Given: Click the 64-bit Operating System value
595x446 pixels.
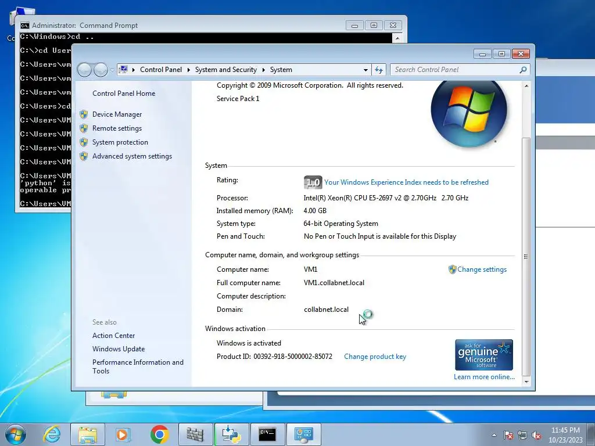Looking at the screenshot, I should tap(340, 224).
